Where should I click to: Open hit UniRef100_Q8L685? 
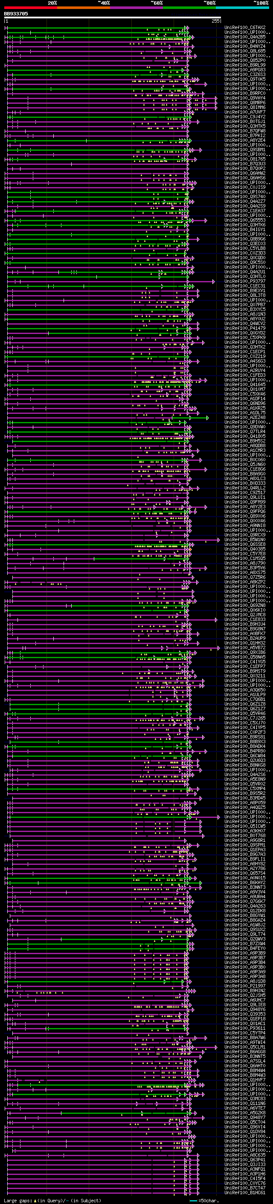pyautogui.click(x=245, y=51)
